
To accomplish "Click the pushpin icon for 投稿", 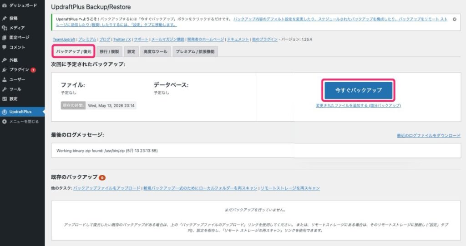I will (x=4, y=18).
